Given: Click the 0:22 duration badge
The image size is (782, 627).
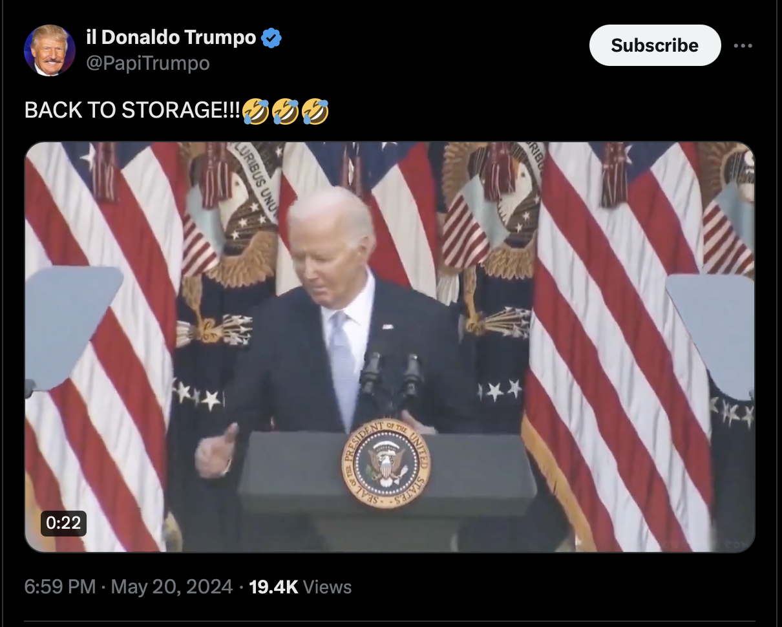Looking at the screenshot, I should [63, 523].
